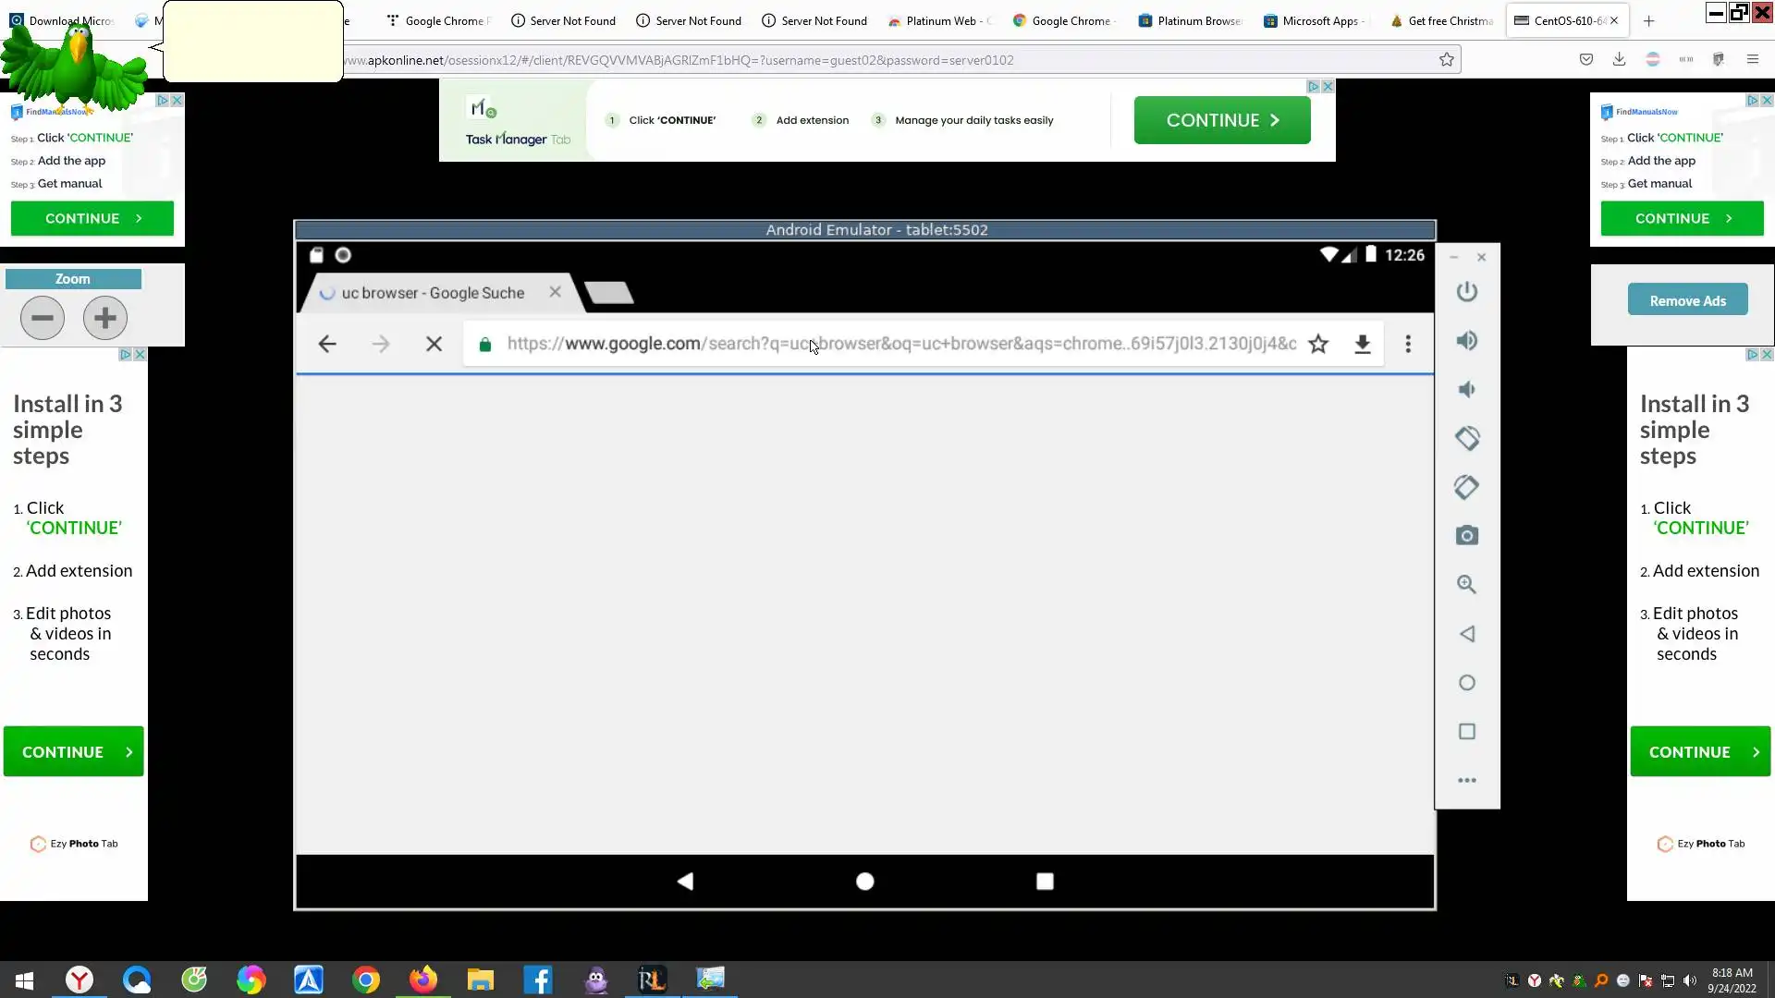Take a screenshot with the camera icon

pyautogui.click(x=1467, y=536)
